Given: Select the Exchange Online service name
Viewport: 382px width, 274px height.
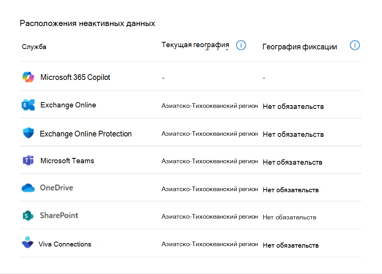Looking at the screenshot, I should [68, 105].
